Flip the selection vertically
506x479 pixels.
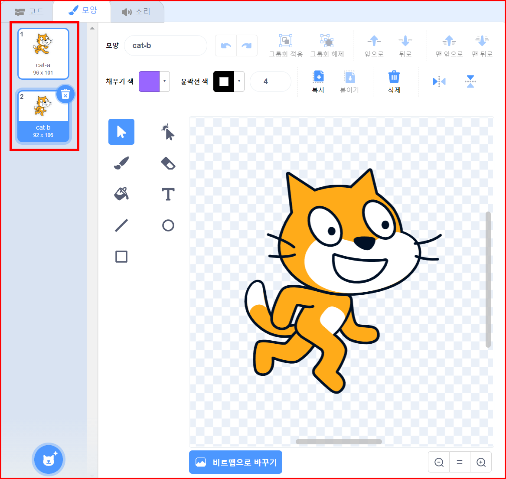(470, 81)
